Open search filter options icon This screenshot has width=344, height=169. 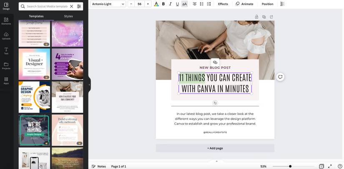pos(79,6)
